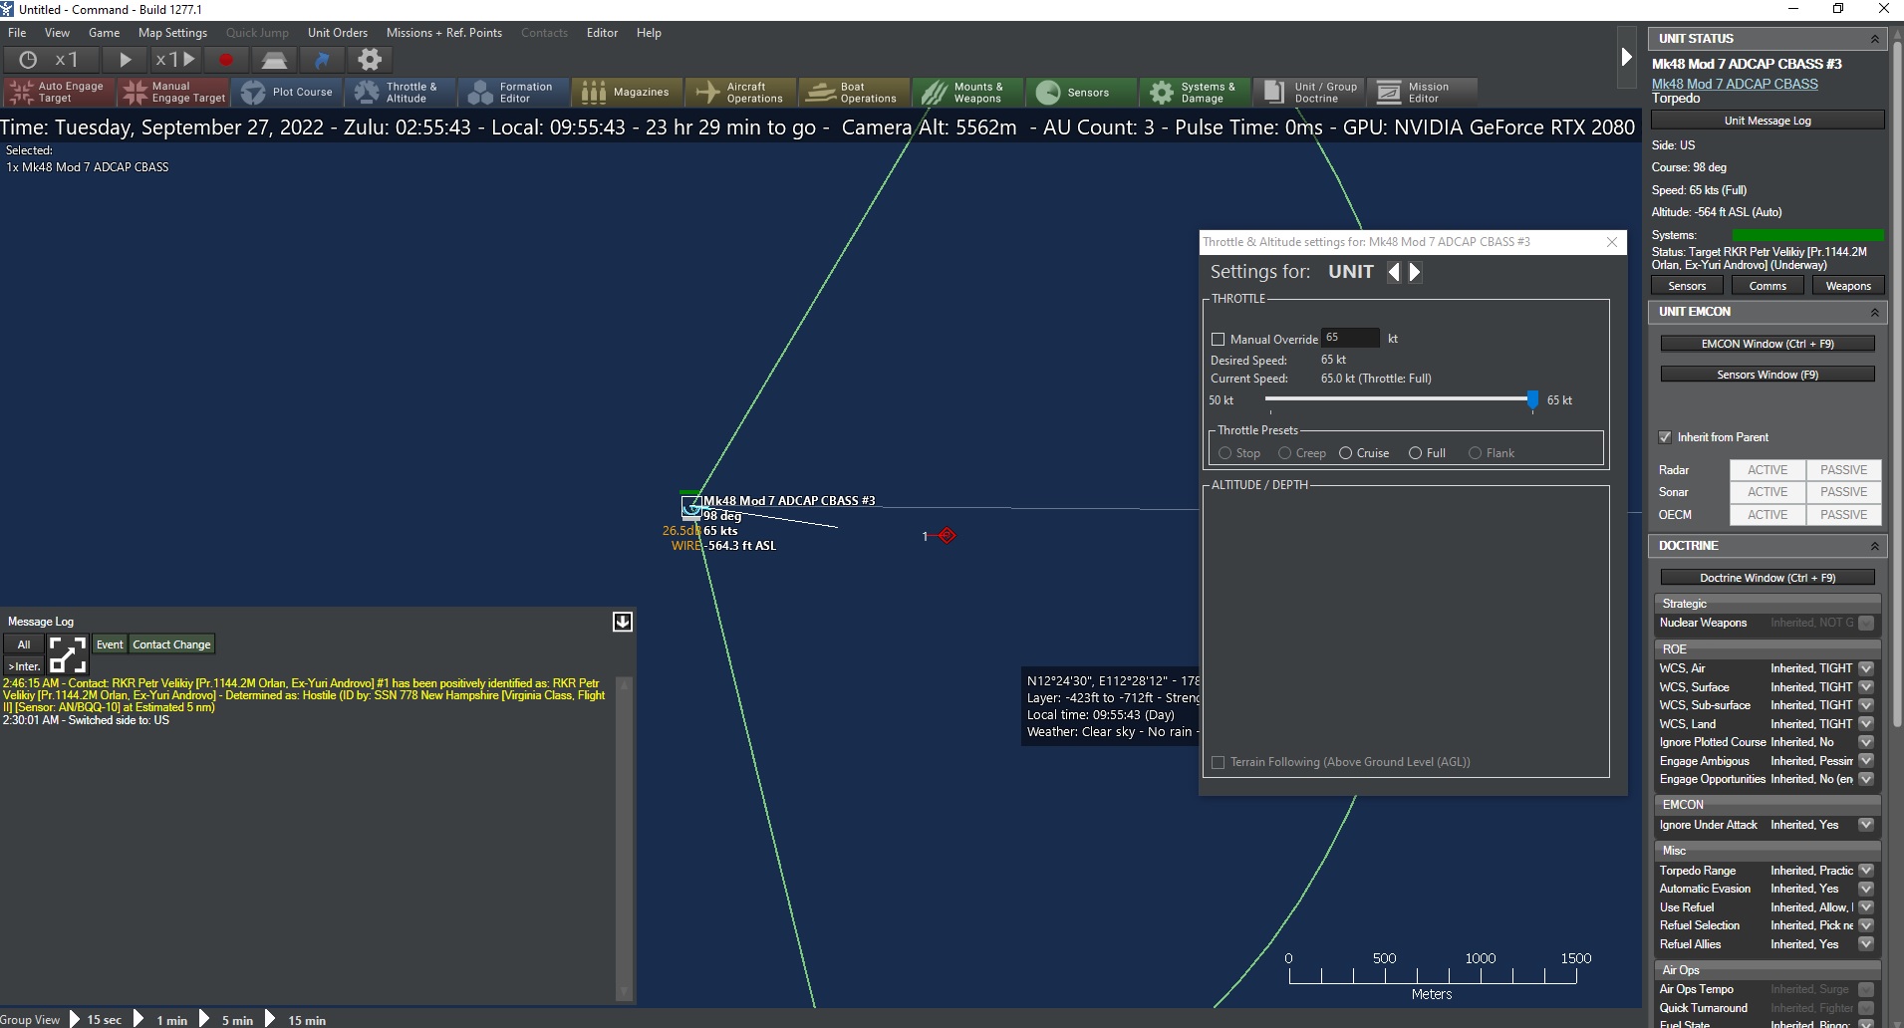Click the gear settings icon in the toolbar
Image resolution: width=1904 pixels, height=1028 pixels.
pos(370,60)
